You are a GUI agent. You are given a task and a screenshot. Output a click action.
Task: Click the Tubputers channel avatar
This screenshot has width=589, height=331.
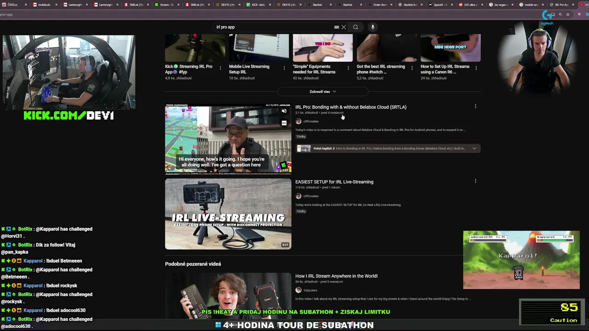click(298, 290)
